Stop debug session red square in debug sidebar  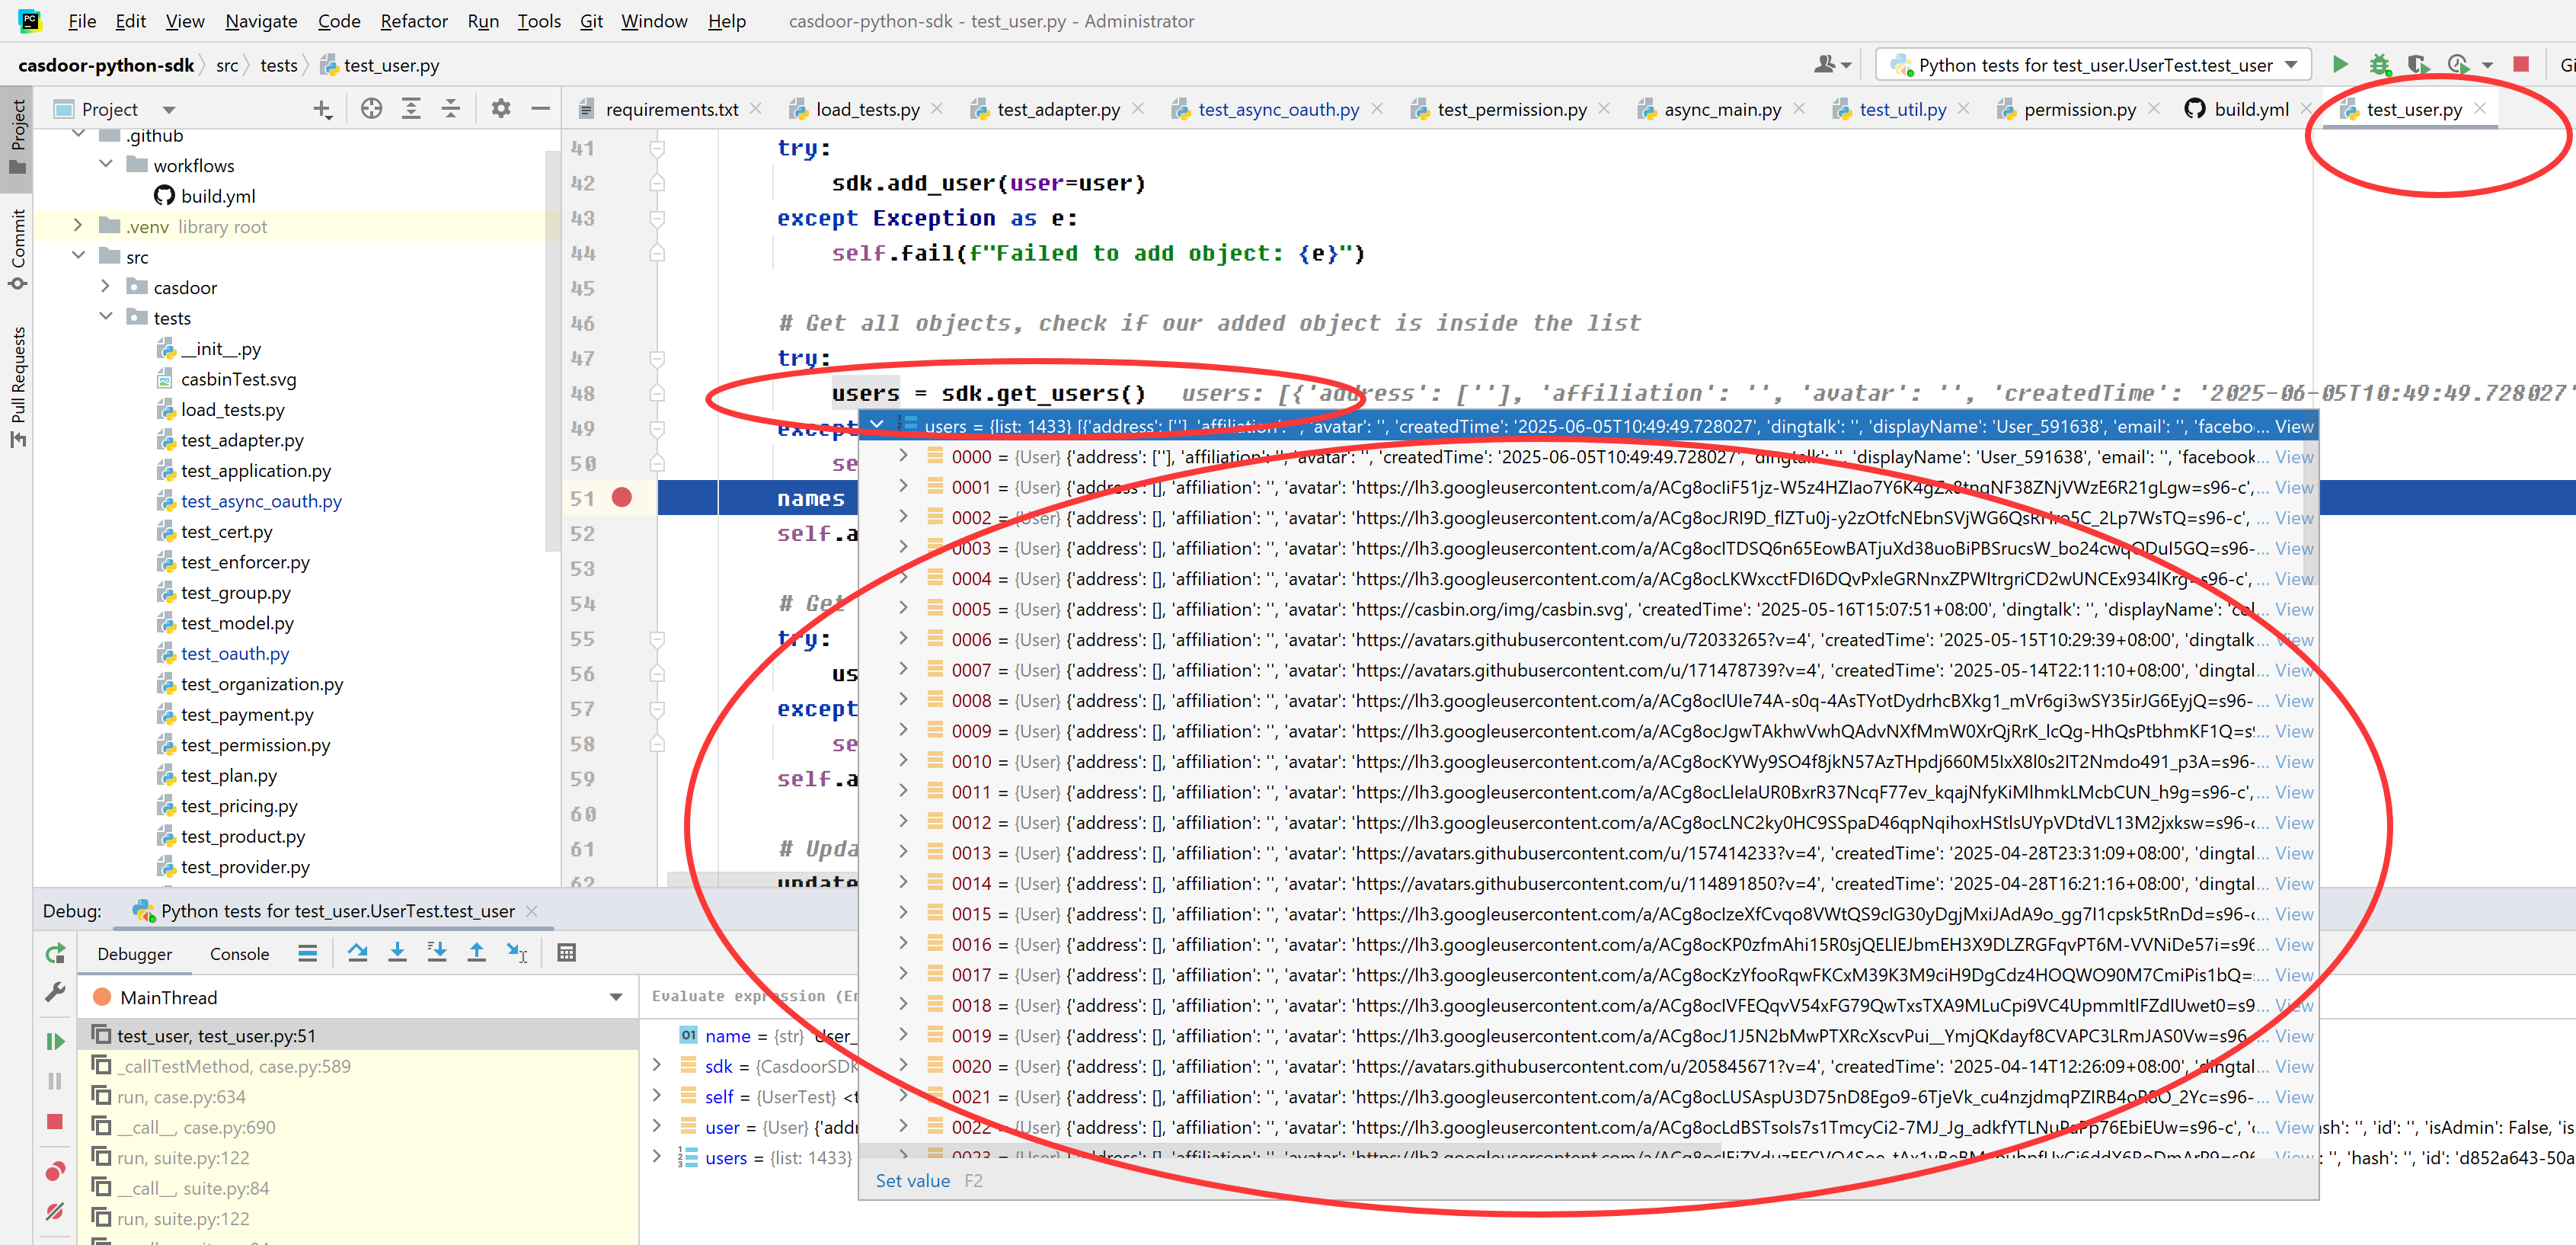click(55, 1122)
